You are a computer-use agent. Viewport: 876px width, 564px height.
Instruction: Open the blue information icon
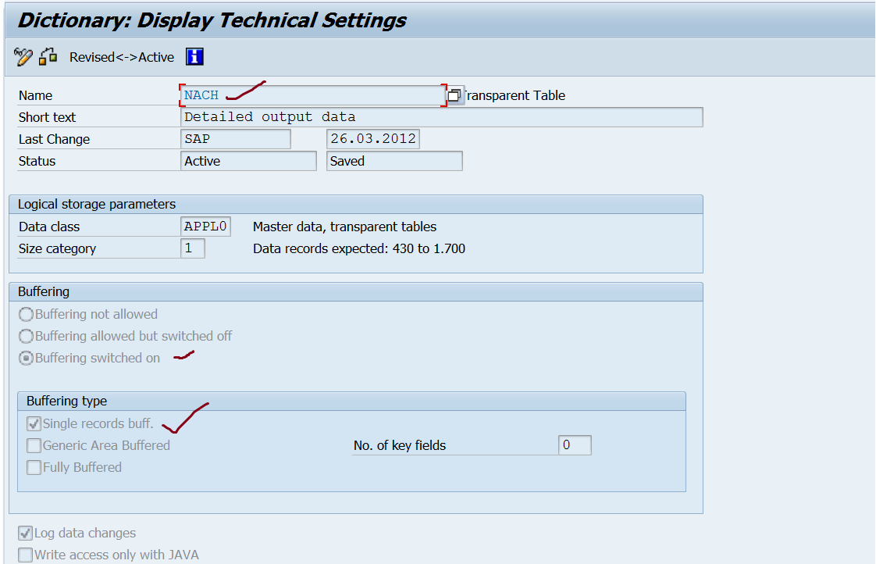coord(194,56)
